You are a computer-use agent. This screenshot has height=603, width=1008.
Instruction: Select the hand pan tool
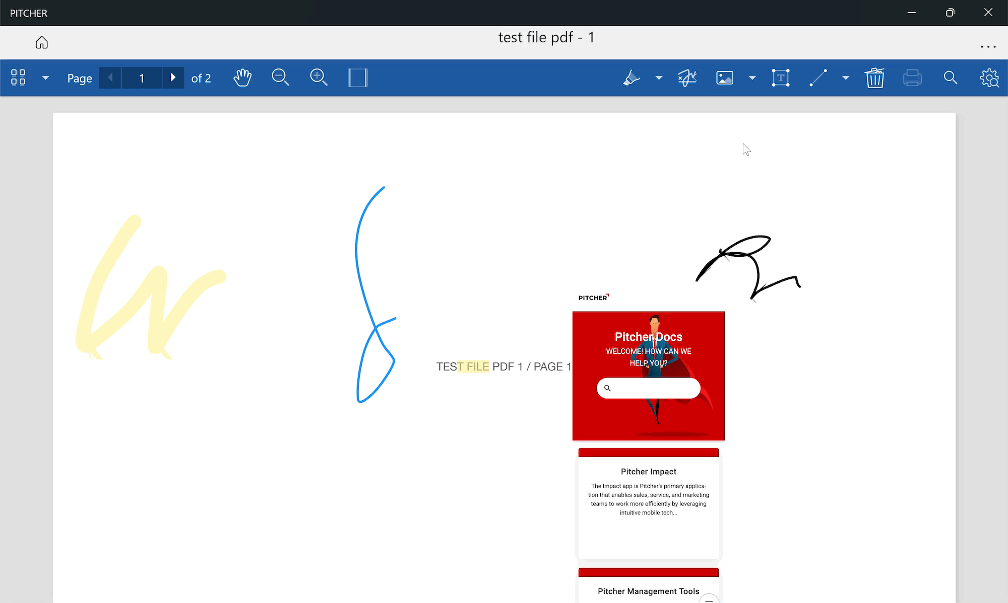click(x=242, y=78)
